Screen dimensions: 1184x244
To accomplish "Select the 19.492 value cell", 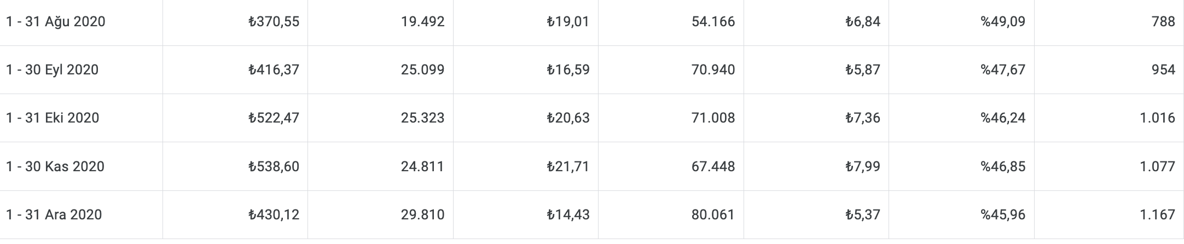I will tap(381, 22).
